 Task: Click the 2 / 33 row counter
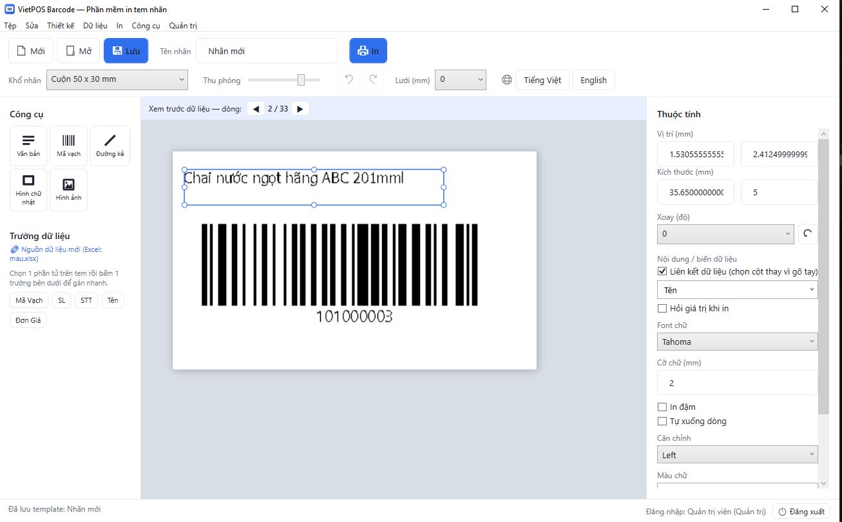point(278,109)
